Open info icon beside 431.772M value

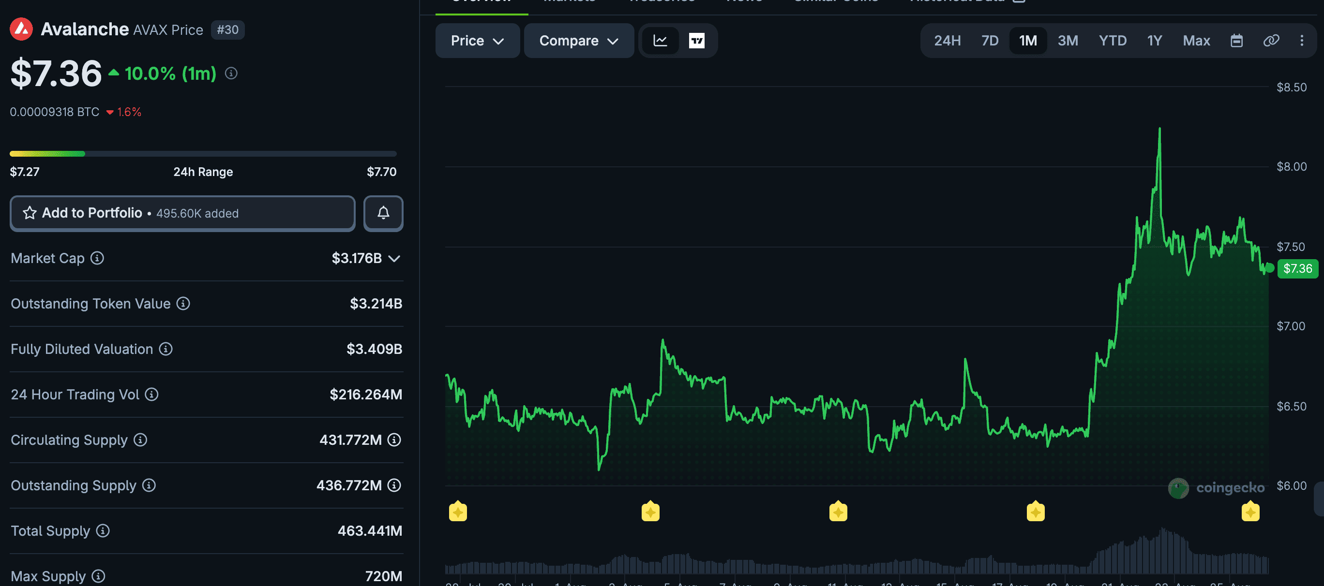[394, 440]
